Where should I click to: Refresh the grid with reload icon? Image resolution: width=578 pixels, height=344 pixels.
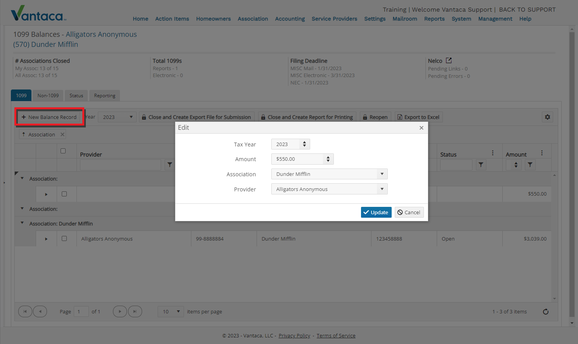point(545,311)
